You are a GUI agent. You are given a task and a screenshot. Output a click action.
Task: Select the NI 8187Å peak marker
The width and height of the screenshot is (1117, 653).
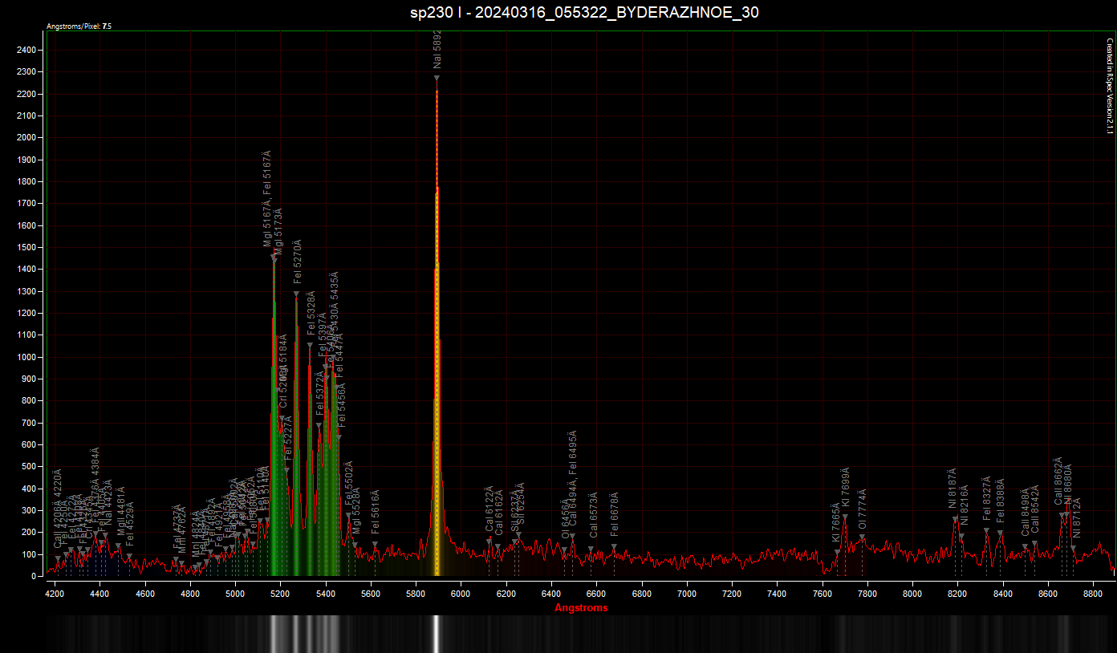[x=954, y=520]
